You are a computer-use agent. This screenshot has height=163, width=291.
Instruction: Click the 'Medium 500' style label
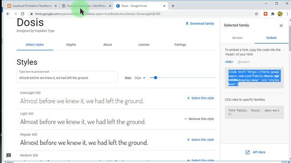29,155
